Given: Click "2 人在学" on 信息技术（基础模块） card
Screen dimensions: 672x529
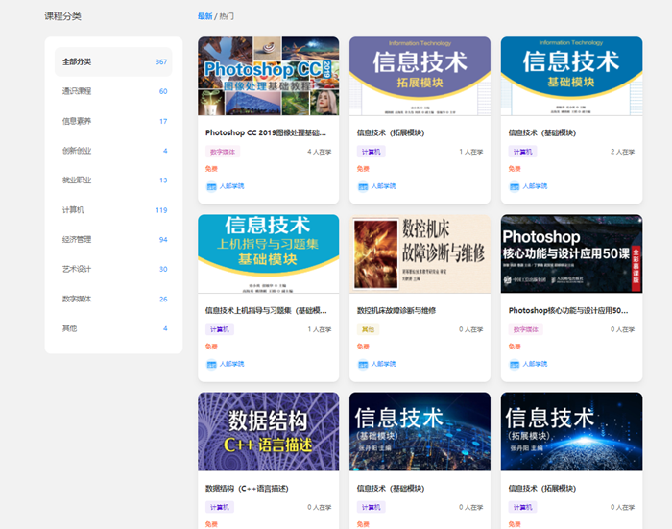Looking at the screenshot, I should tap(623, 152).
